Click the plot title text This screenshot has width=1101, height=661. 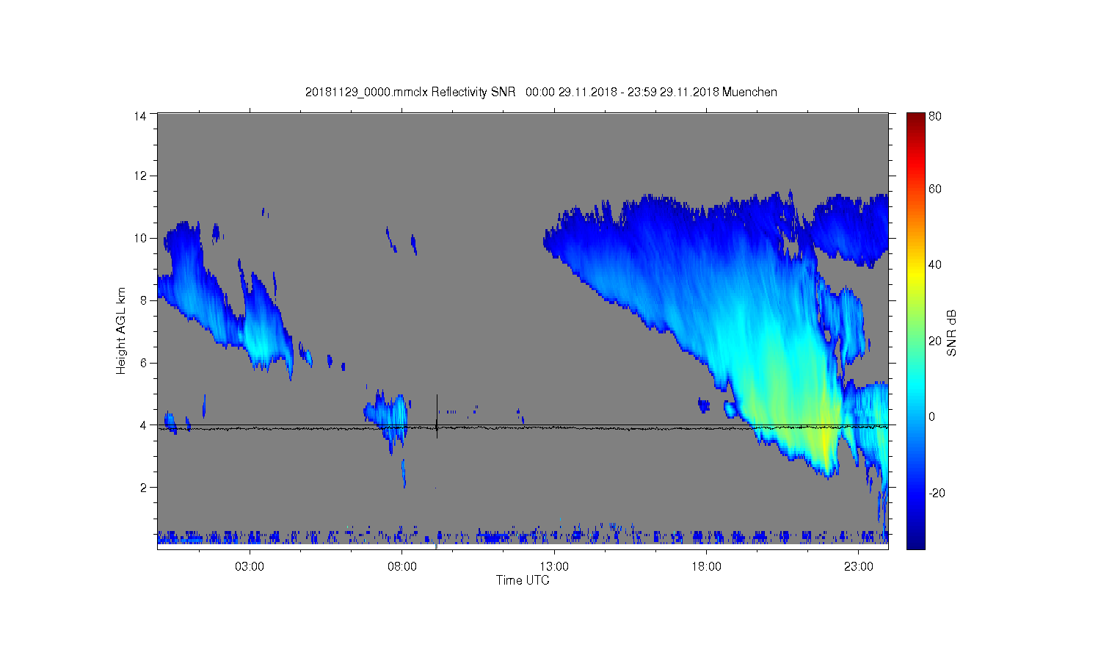click(541, 92)
